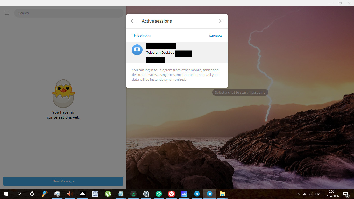This screenshot has height=199, width=354.
Task: Go back using the Active sessions arrow
Action: tap(133, 21)
